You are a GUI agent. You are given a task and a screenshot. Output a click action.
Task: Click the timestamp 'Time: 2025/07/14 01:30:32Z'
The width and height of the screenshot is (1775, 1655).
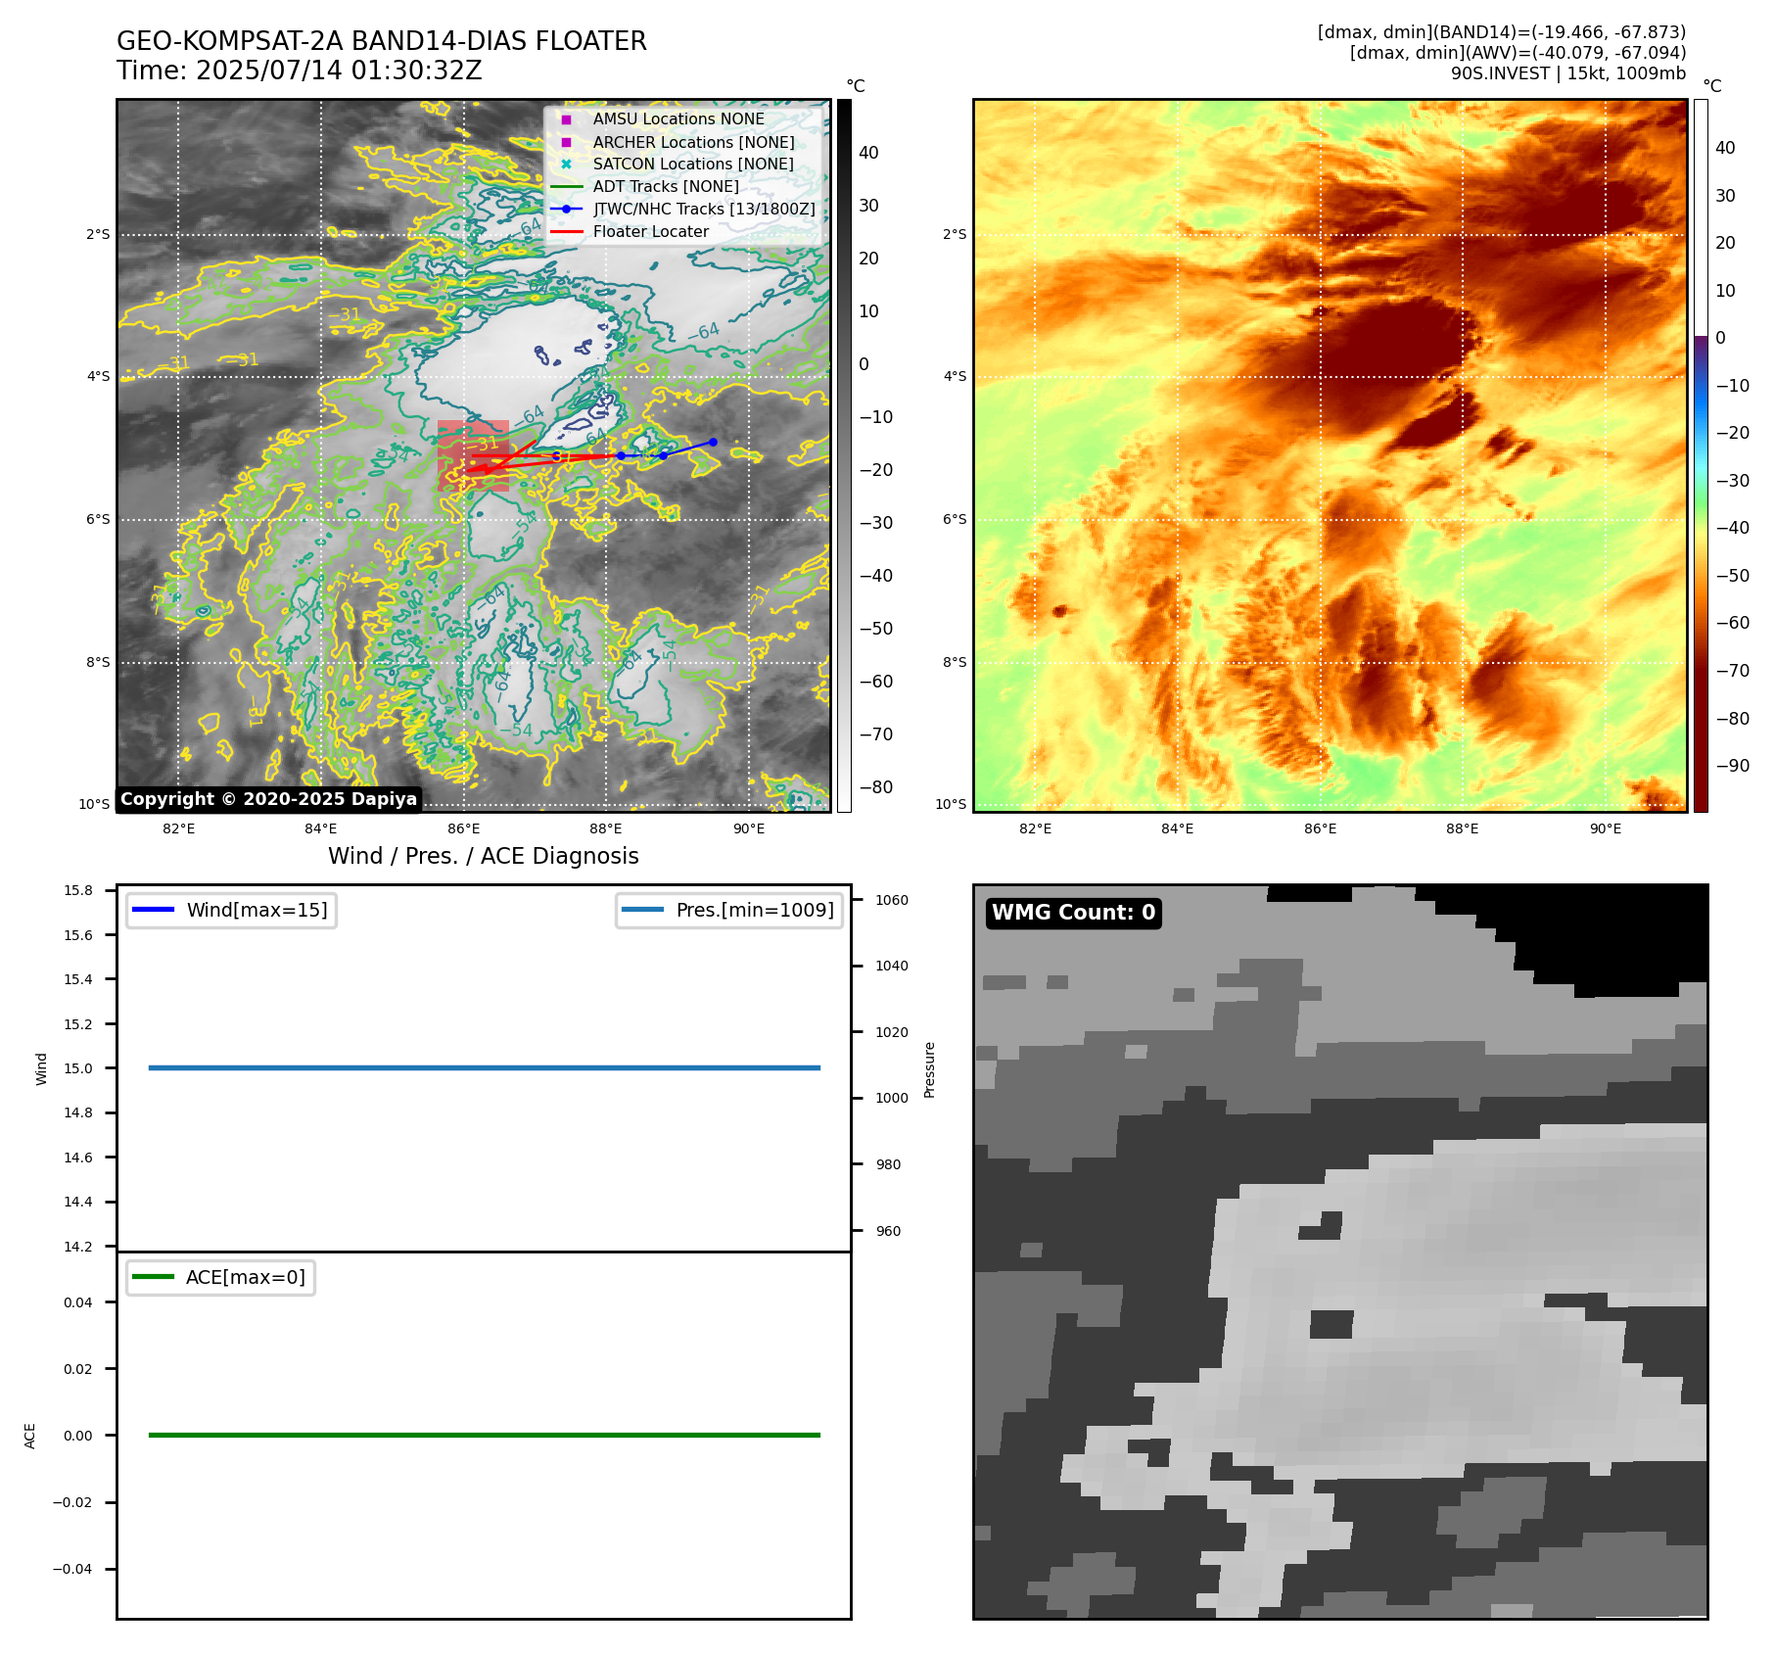tap(300, 71)
